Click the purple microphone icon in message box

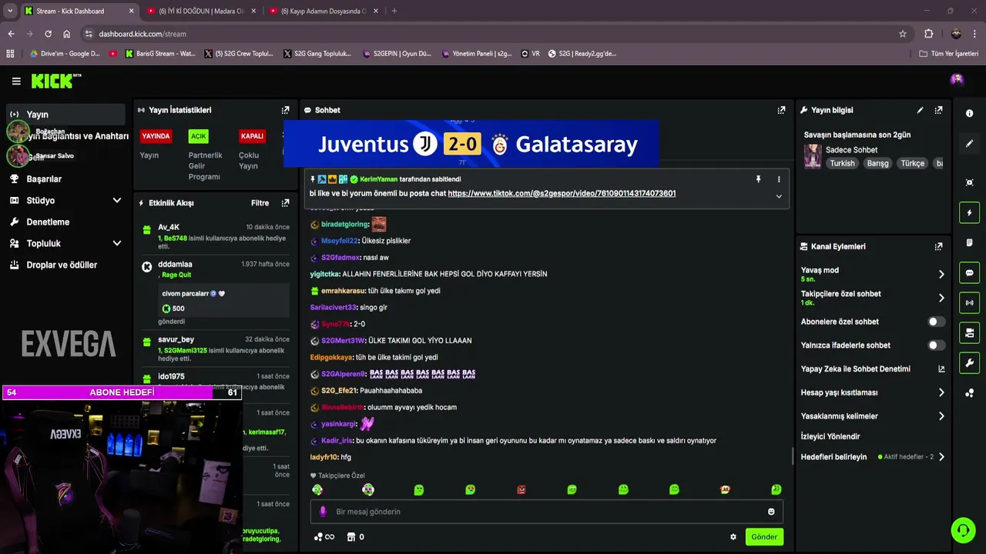(323, 512)
